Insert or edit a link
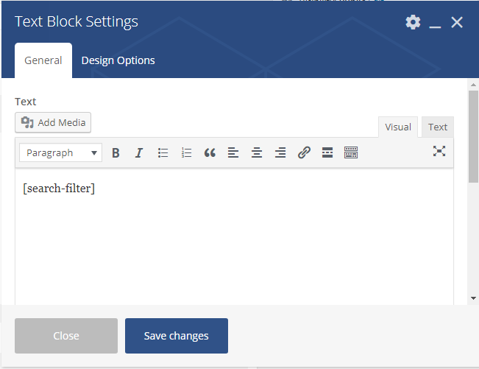This screenshot has height=369, width=479. (304, 153)
